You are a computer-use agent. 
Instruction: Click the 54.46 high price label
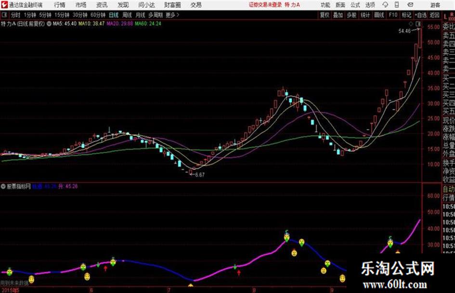(405, 31)
